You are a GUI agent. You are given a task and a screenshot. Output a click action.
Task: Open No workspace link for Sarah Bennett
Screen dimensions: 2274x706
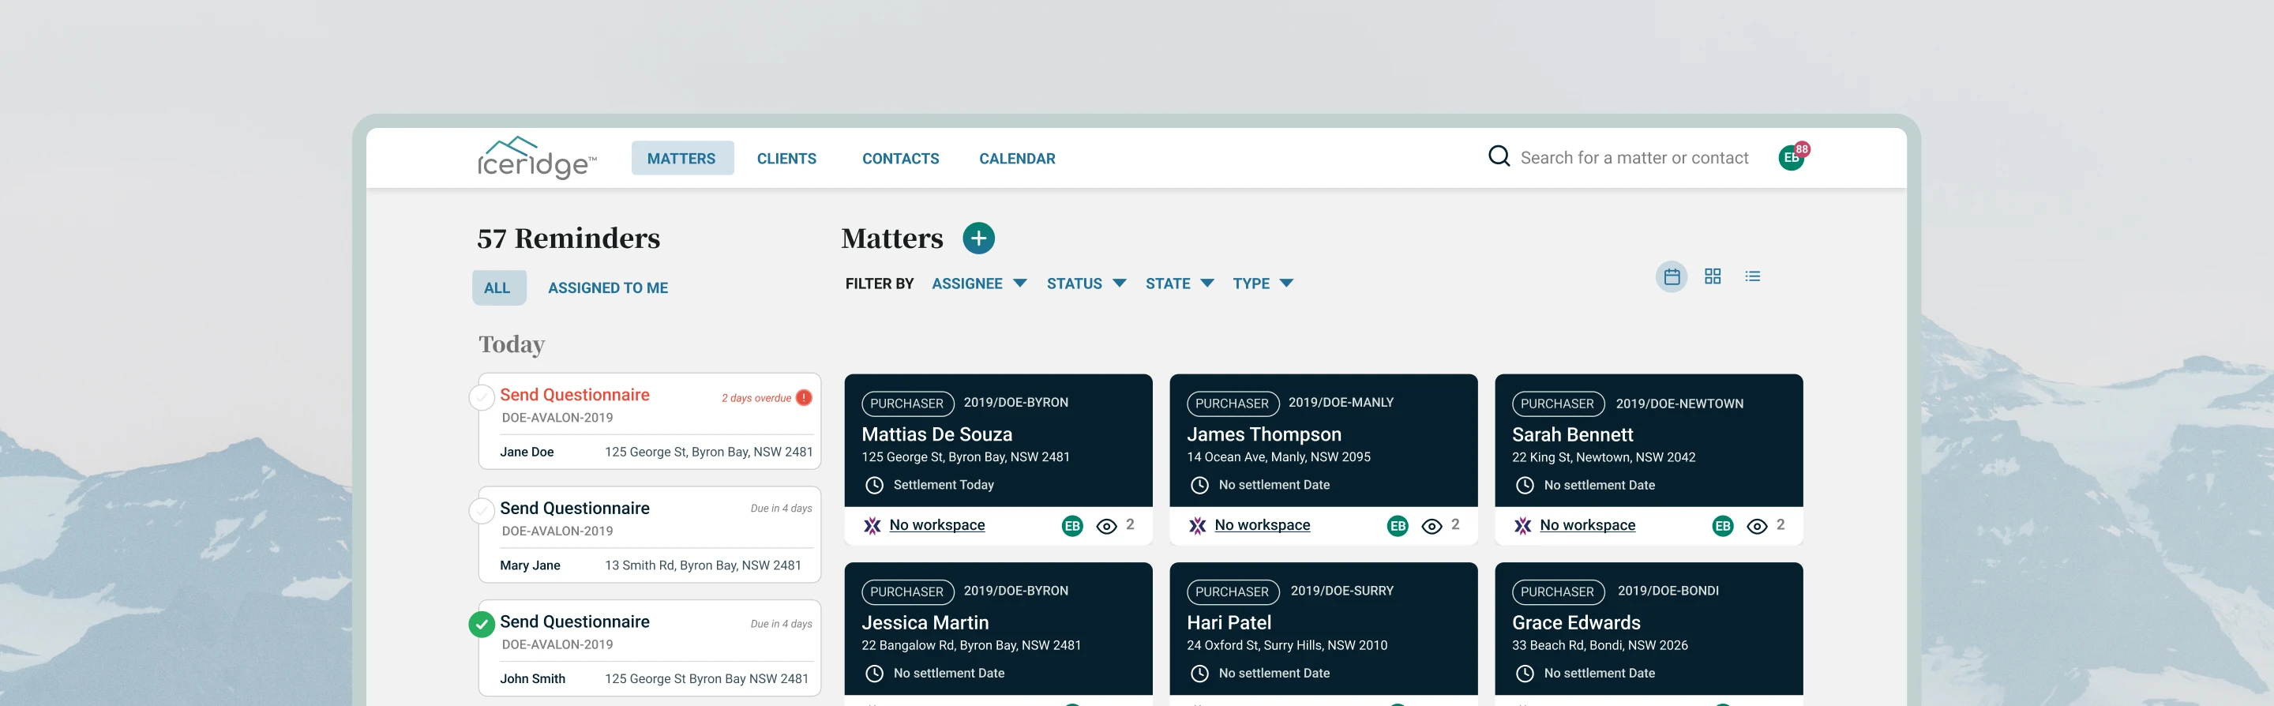tap(1587, 525)
